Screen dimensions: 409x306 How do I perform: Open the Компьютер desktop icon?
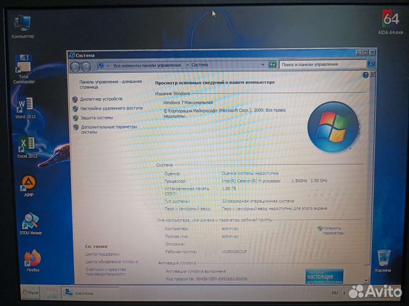(x=22, y=27)
